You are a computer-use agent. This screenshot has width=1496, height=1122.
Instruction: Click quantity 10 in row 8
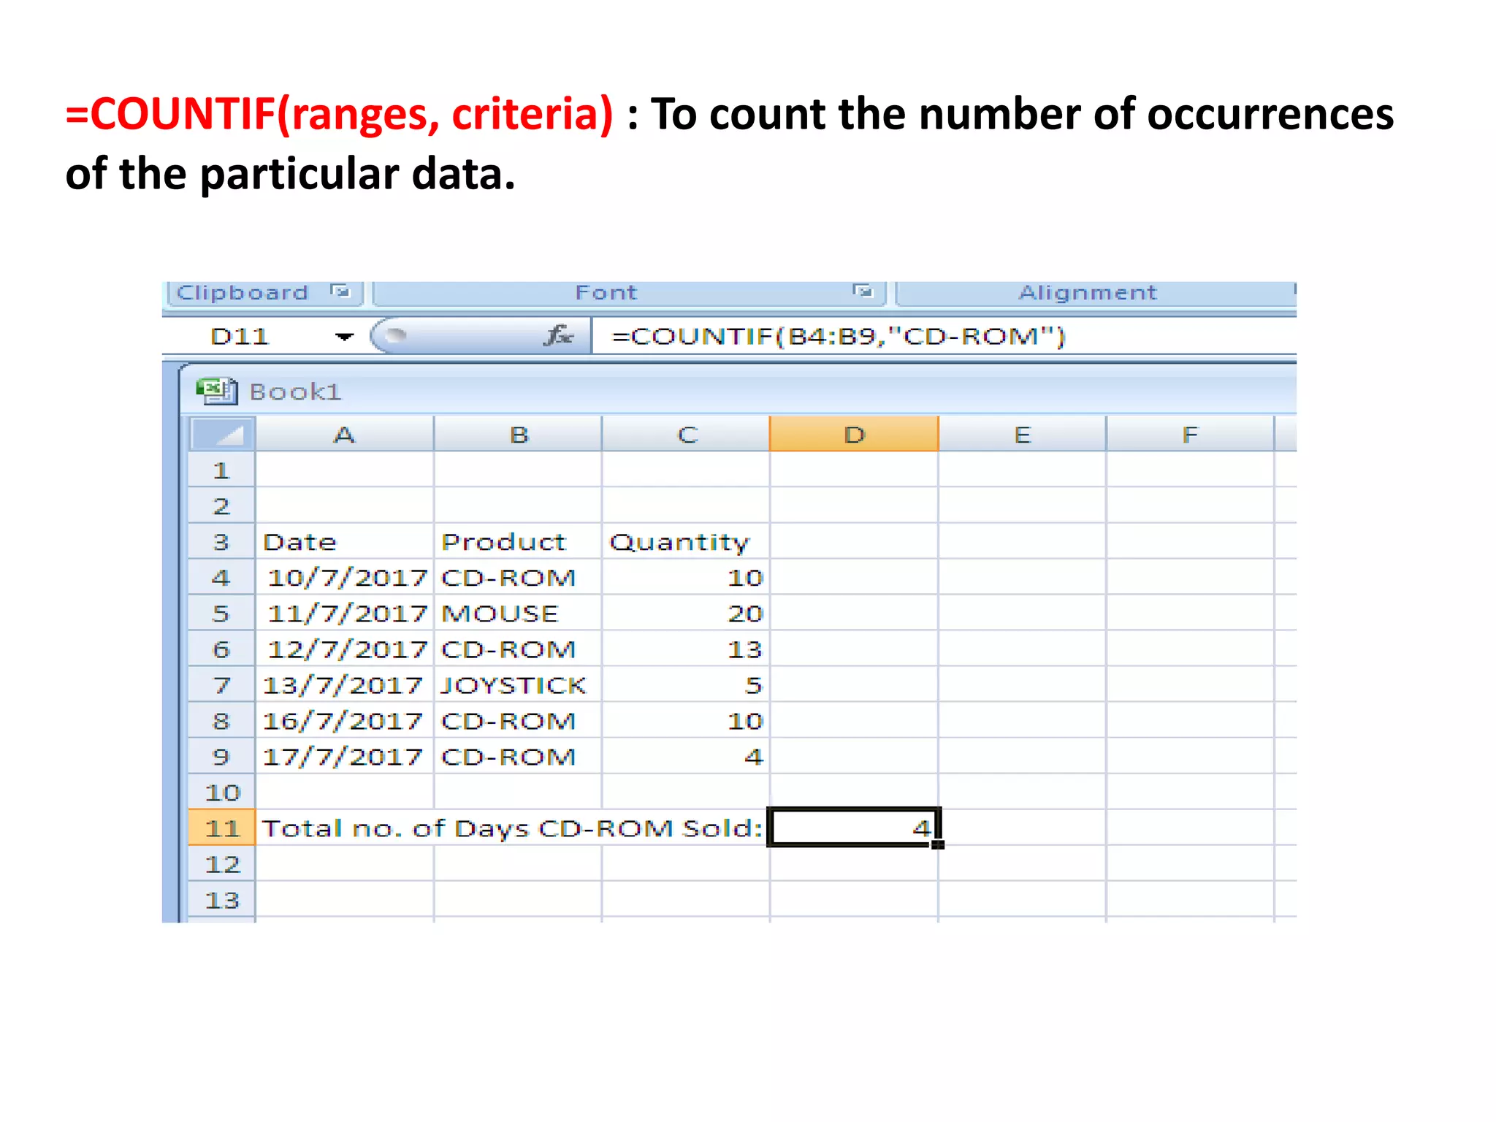tap(686, 720)
